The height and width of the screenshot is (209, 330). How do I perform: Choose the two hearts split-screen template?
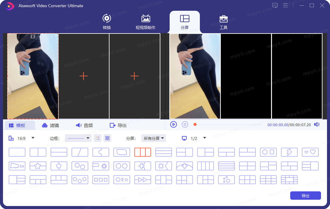click(x=310, y=152)
